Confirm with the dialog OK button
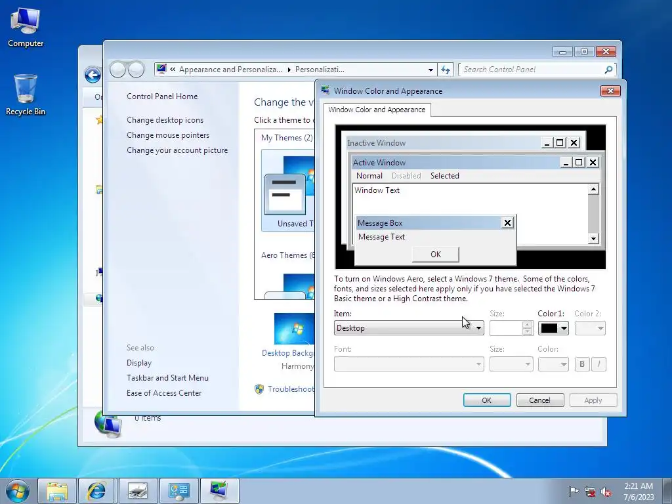The image size is (672, 504). [487, 400]
